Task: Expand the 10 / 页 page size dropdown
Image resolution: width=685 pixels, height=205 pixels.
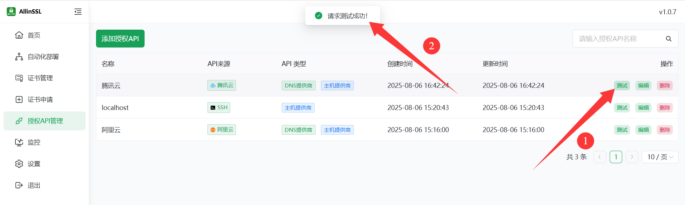Action: [660, 157]
